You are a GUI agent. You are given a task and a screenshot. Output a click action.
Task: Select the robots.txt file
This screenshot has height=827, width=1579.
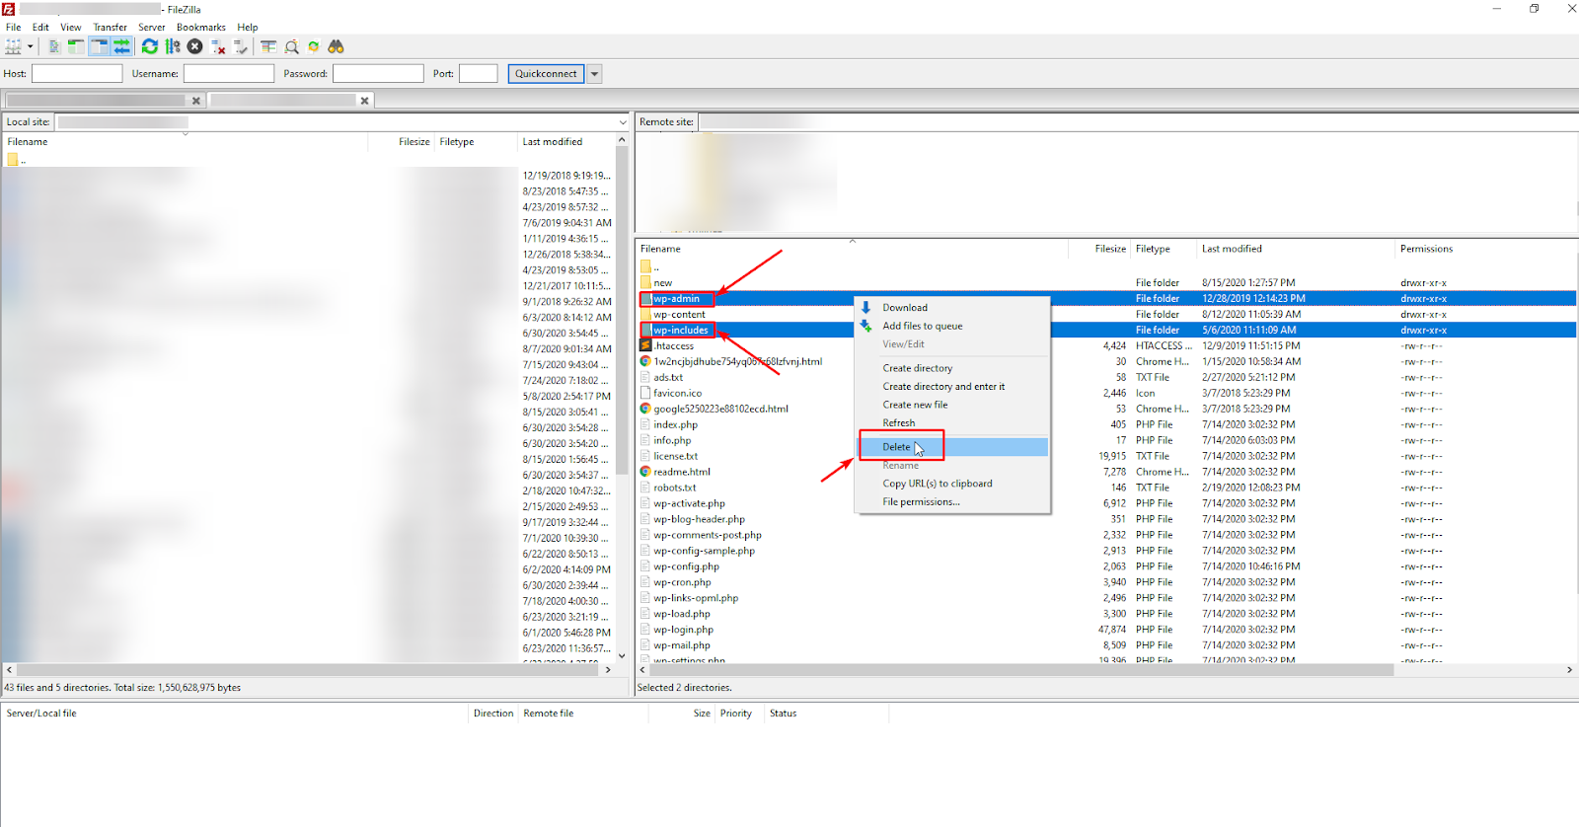point(674,488)
